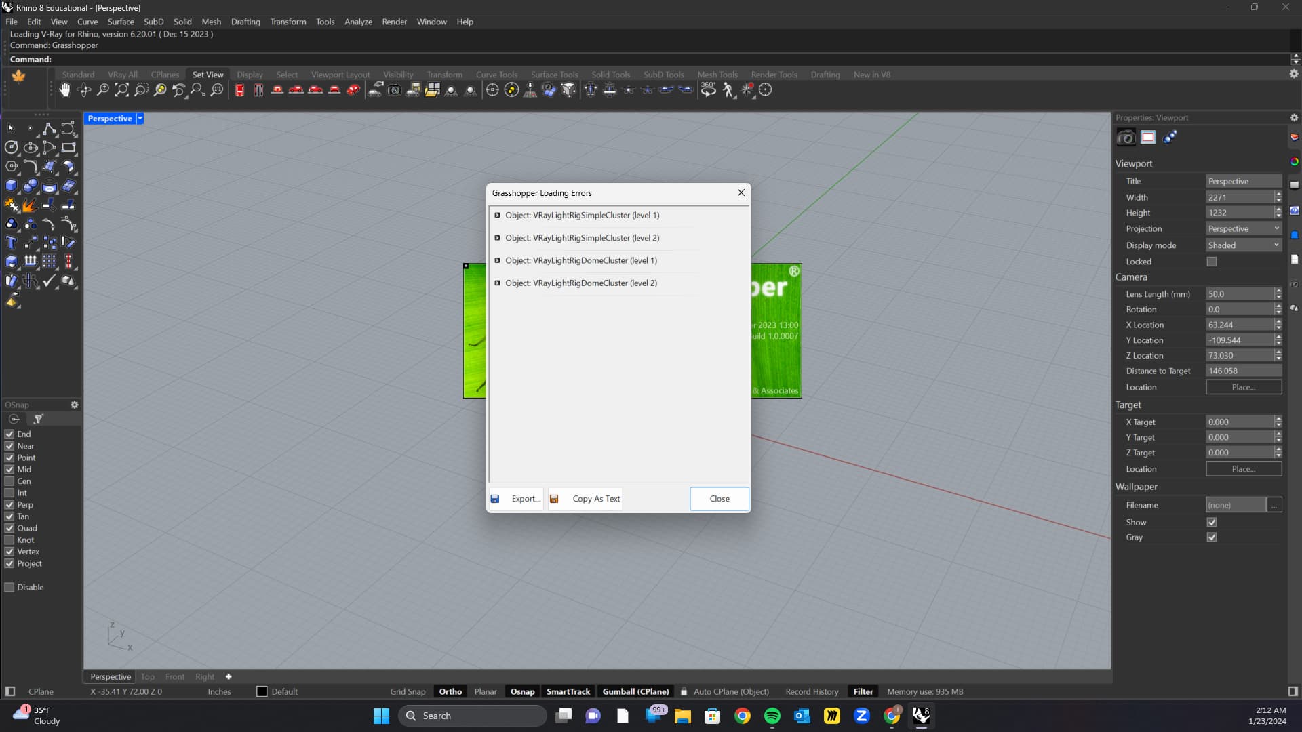Click the Rotate view tool icon
The width and height of the screenshot is (1302, 732).
[x=84, y=90]
